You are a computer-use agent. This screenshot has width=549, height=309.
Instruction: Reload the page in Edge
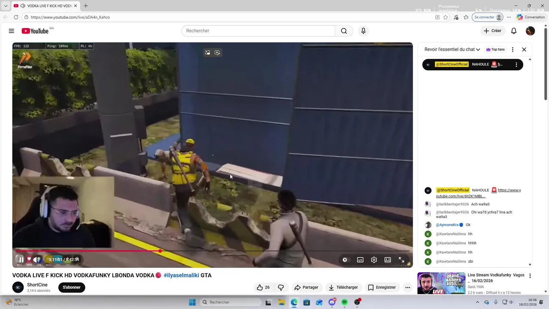[x=16, y=17]
